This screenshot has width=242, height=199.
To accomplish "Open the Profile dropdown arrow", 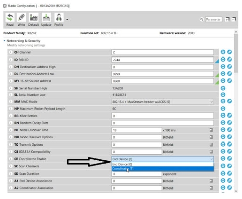I will 67,19.
